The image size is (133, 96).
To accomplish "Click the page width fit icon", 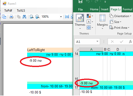I will [x=67, y=17].
